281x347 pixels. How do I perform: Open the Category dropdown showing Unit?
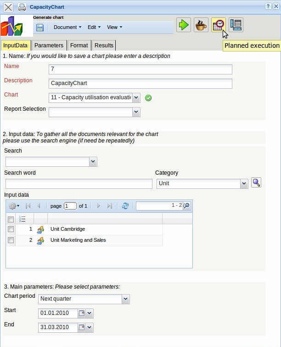244,183
